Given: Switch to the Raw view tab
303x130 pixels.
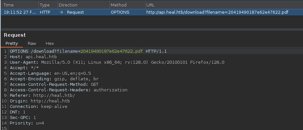Looking at the screenshot, I should click(x=32, y=44).
